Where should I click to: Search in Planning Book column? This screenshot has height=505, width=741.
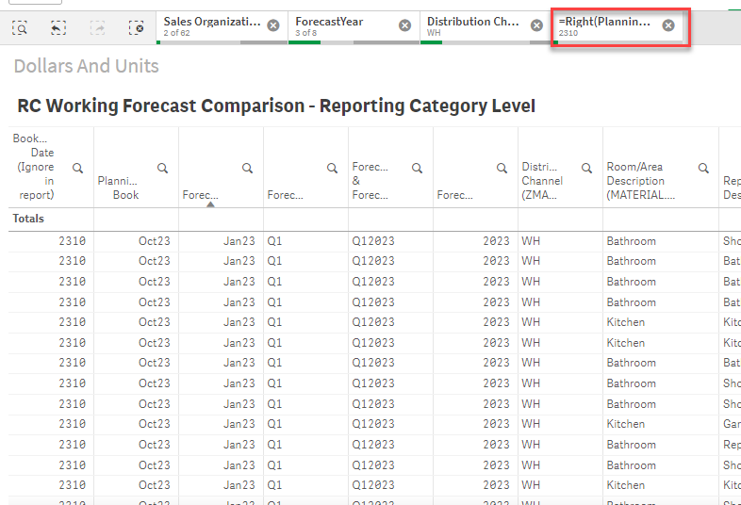pos(162,168)
